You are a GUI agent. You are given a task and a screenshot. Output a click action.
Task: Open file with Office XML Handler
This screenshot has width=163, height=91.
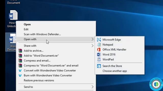[x=120, y=50]
